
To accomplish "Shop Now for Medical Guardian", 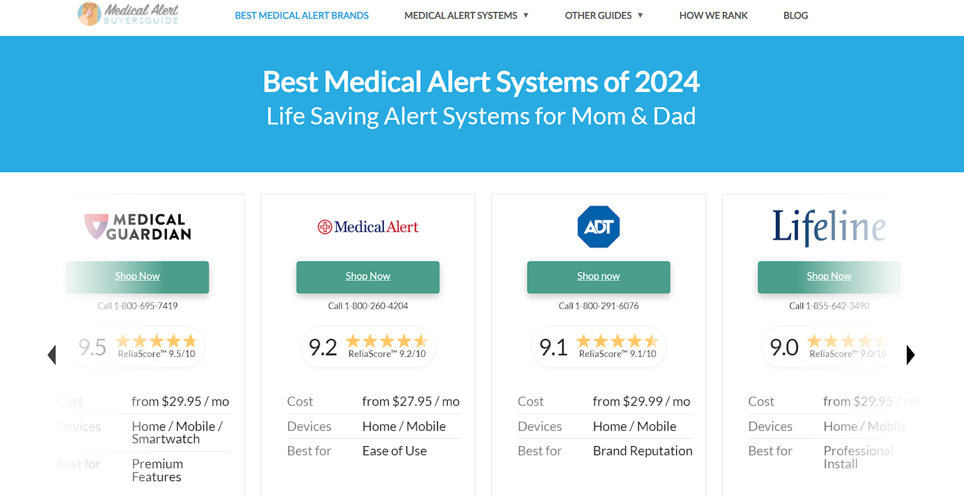I will (137, 277).
